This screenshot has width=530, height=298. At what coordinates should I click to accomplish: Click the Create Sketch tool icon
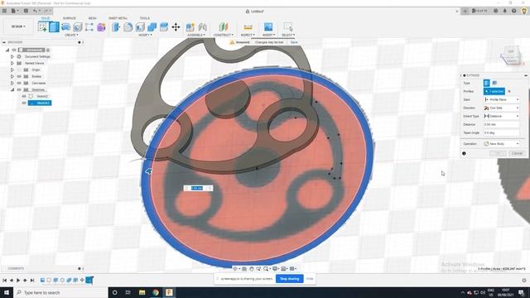(x=42, y=26)
